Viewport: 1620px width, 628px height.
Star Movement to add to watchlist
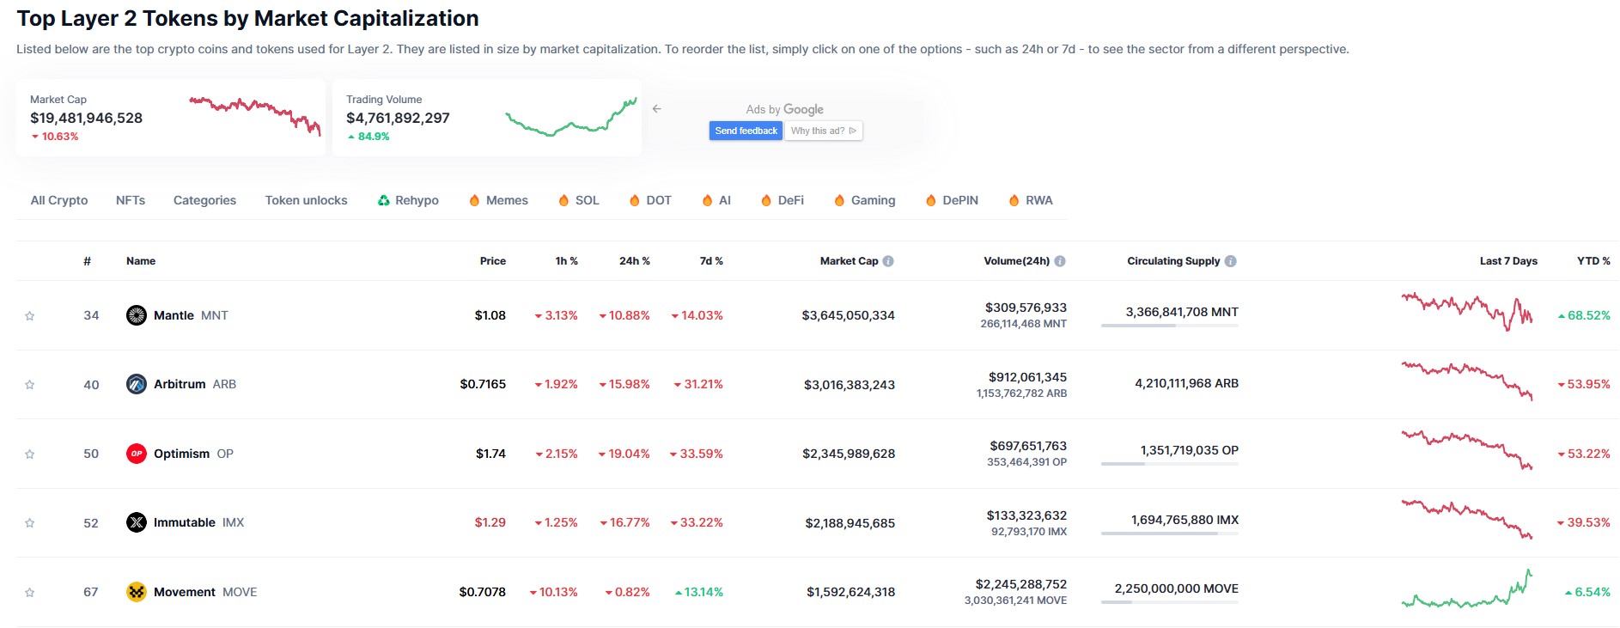(x=30, y=593)
